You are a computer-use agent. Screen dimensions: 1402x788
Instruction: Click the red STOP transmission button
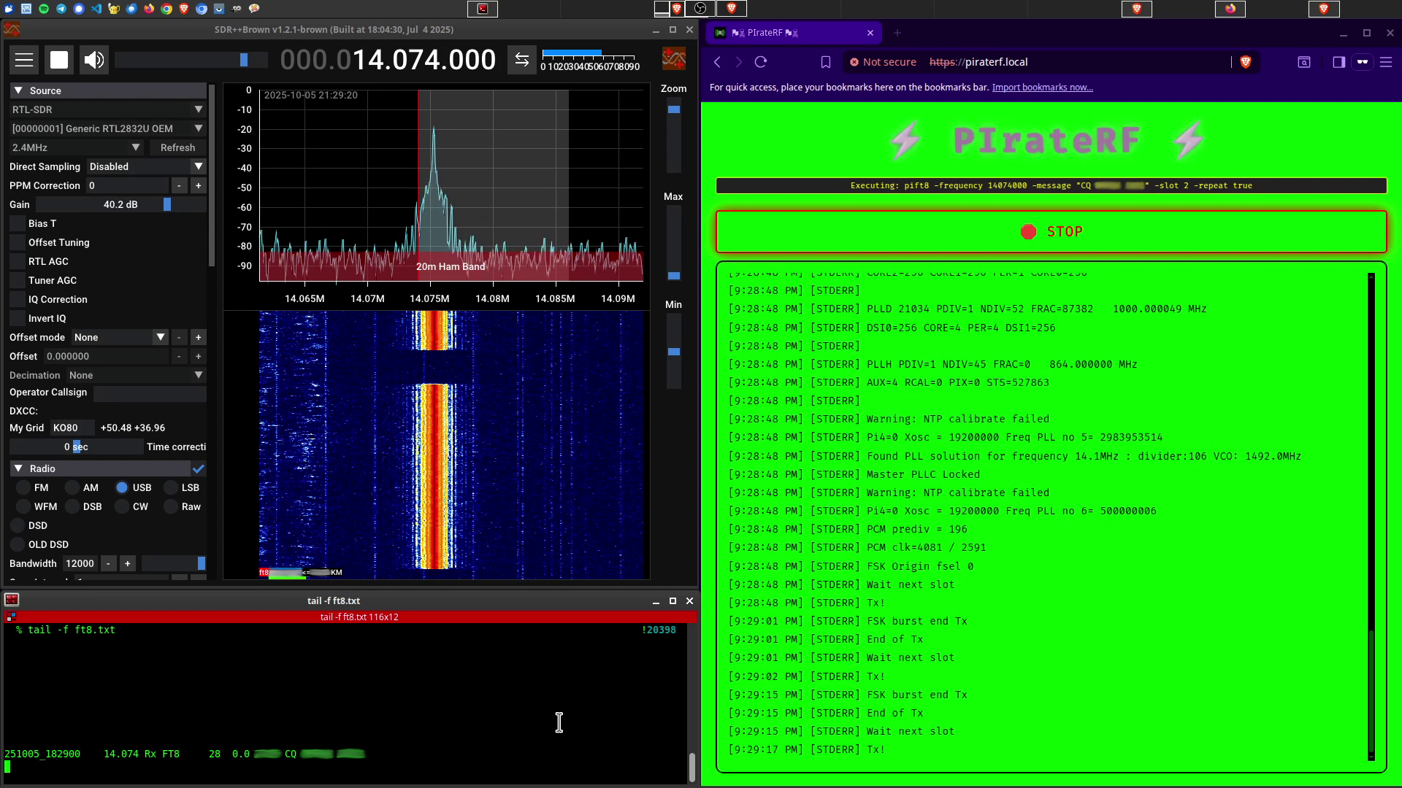1051,232
